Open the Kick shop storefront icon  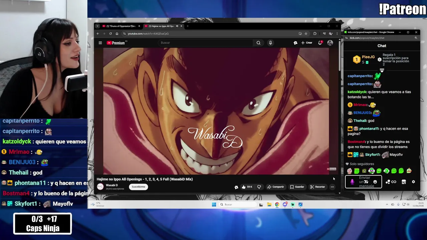point(404,182)
